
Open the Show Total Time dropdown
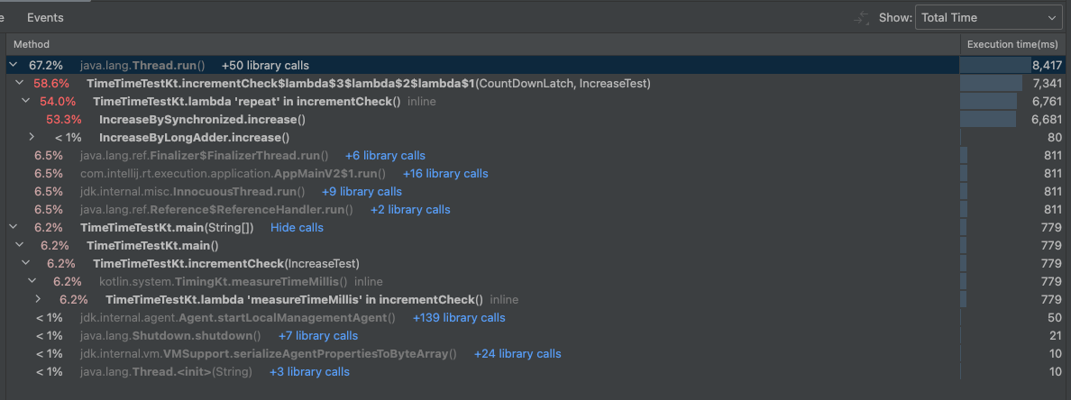point(988,18)
